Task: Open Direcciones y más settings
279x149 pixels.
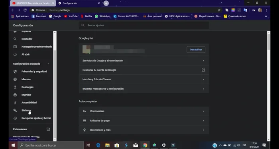Action: [x=144, y=130]
